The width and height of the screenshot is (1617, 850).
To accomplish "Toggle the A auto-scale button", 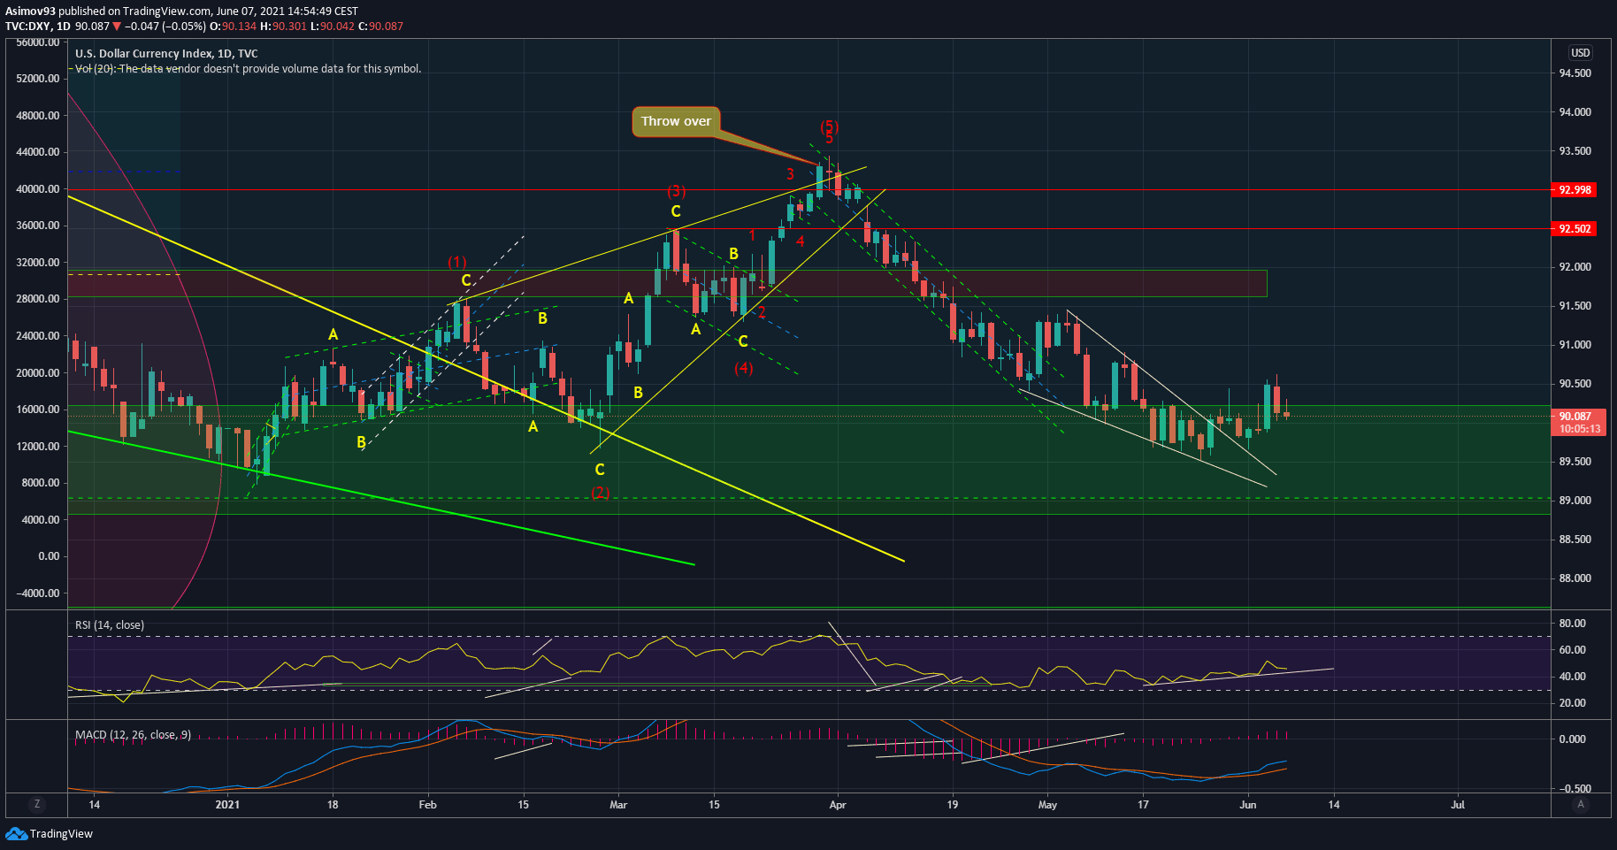I will click(x=1580, y=804).
